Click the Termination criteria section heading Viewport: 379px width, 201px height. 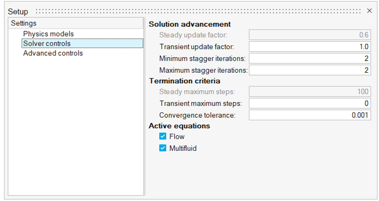pyautogui.click(x=184, y=81)
